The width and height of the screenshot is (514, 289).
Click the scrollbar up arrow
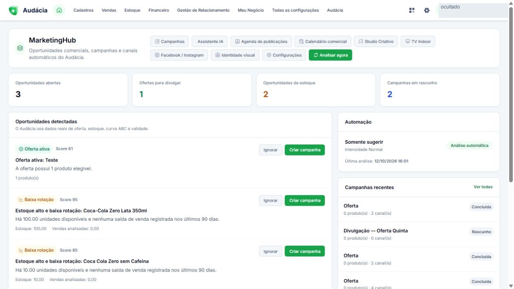511,3
